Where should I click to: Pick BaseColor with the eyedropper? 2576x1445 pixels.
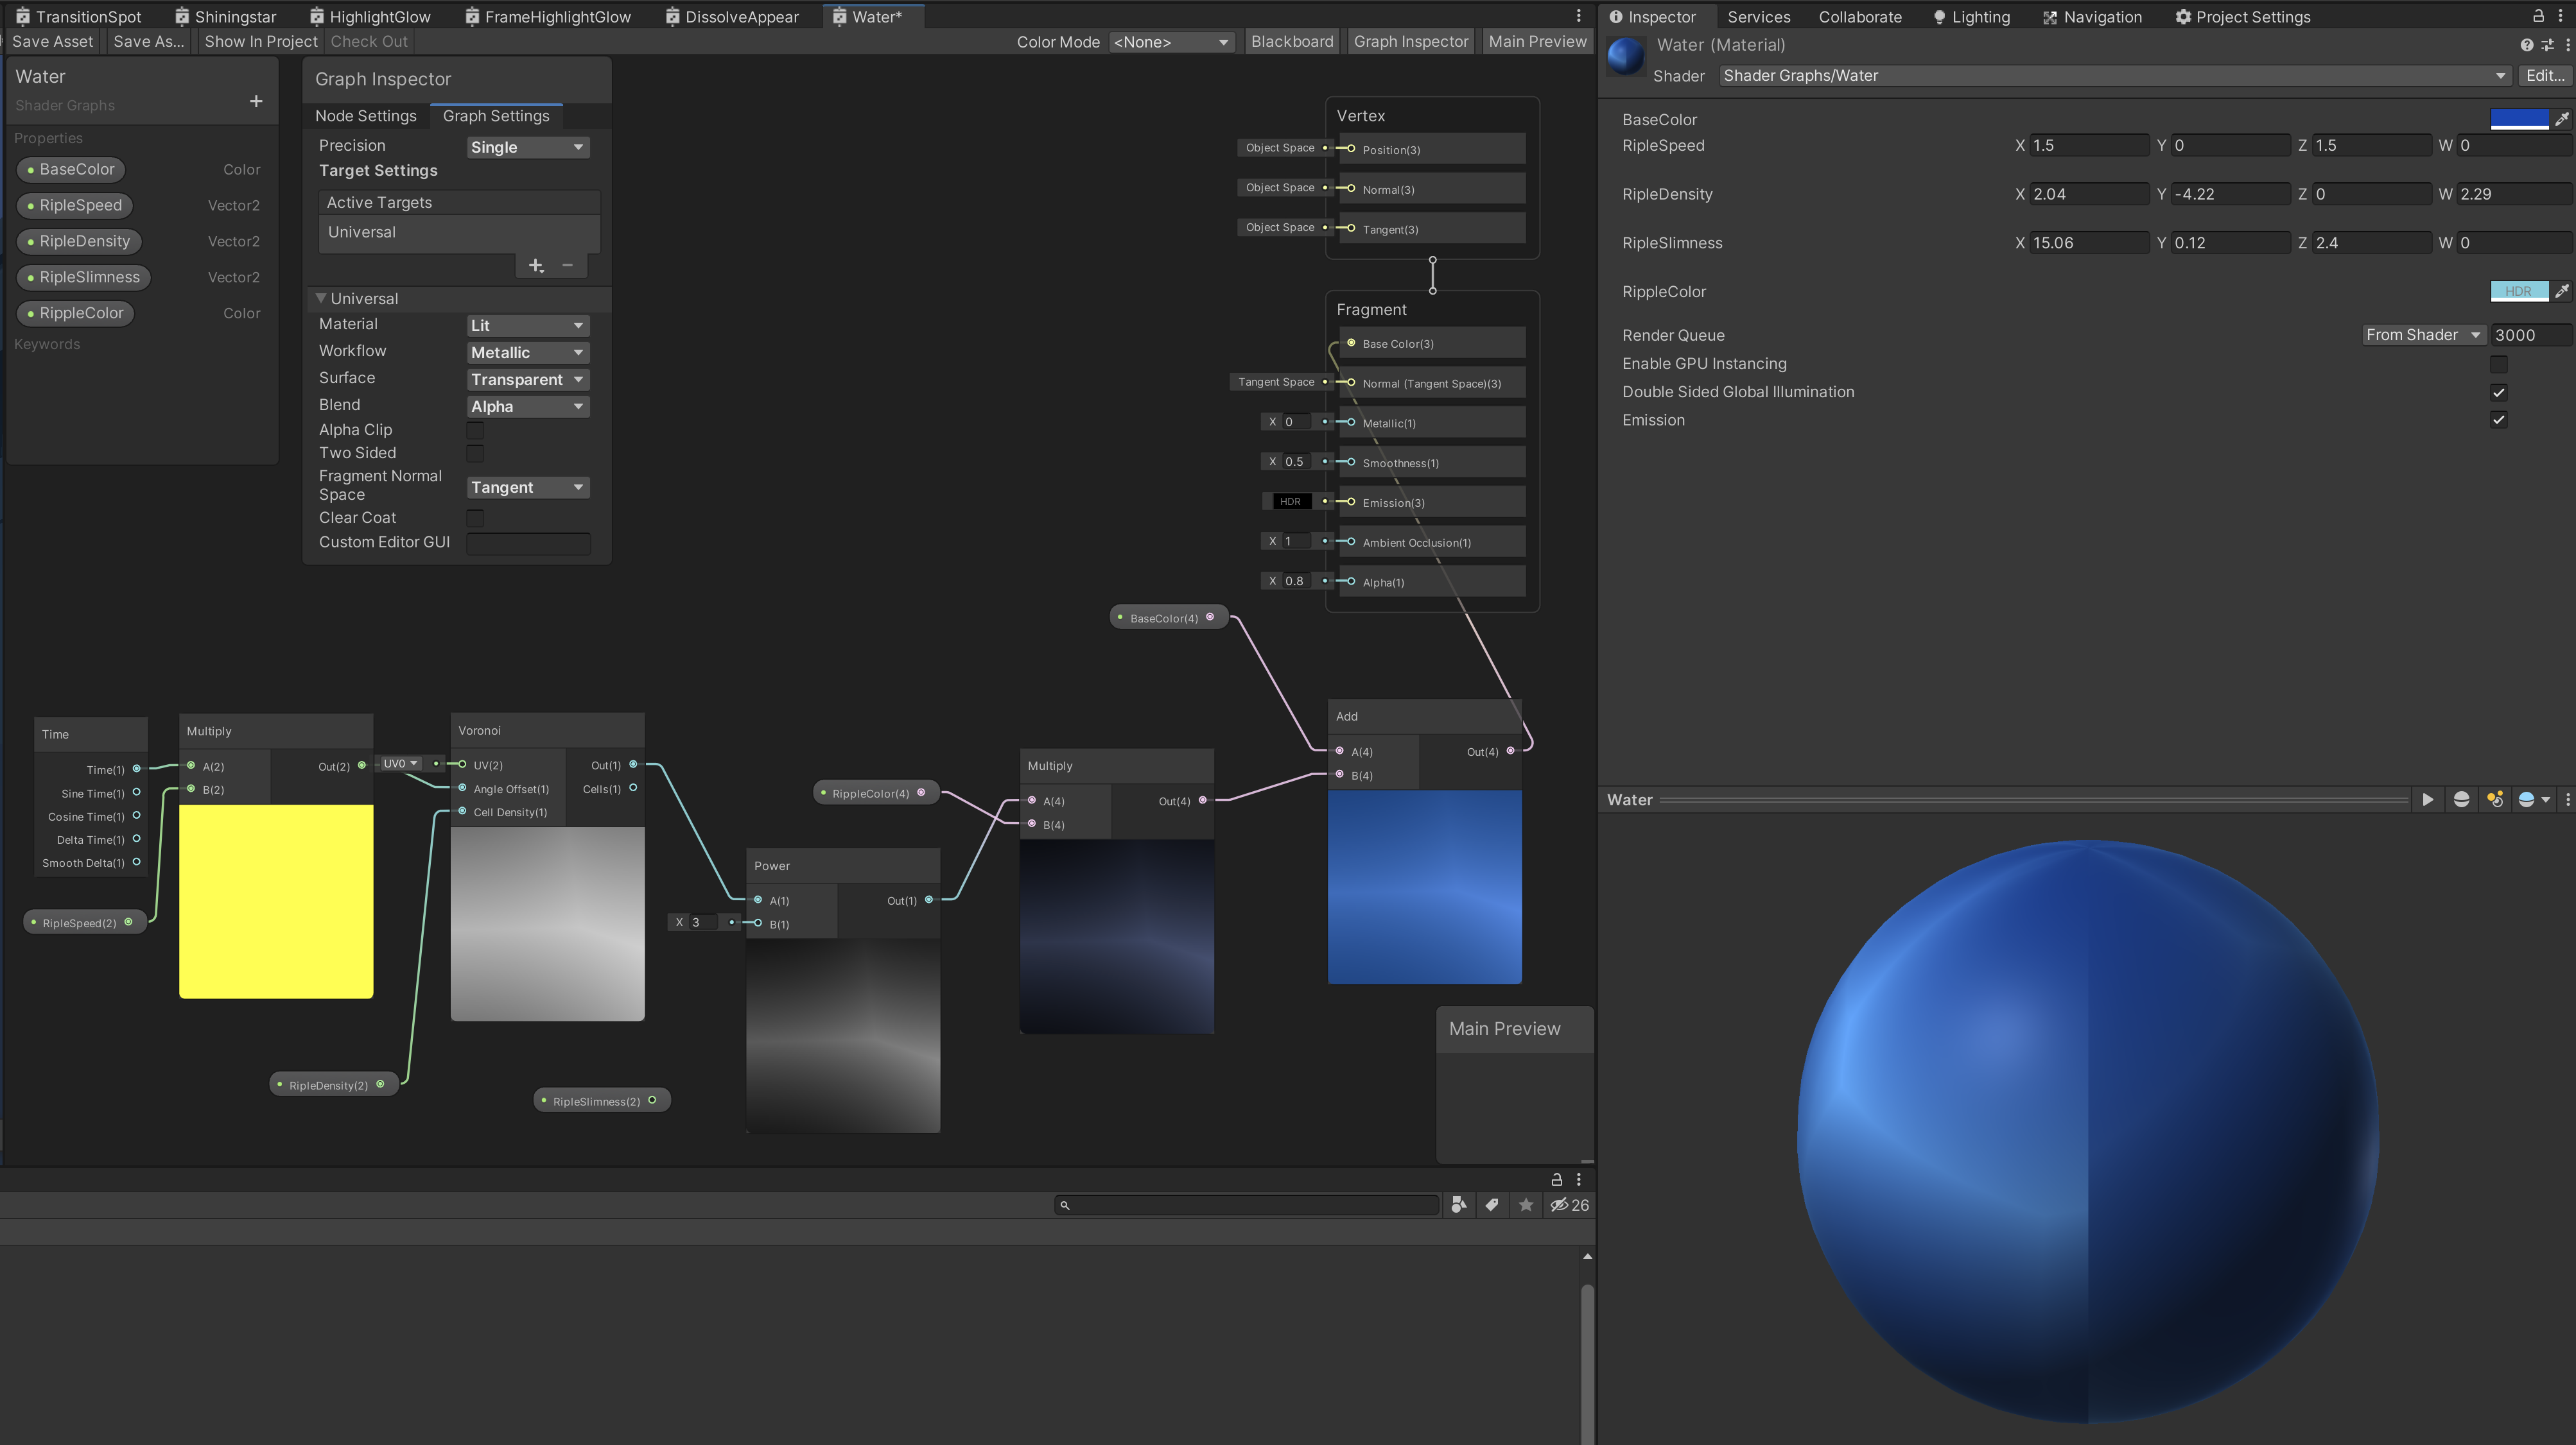[2562, 119]
